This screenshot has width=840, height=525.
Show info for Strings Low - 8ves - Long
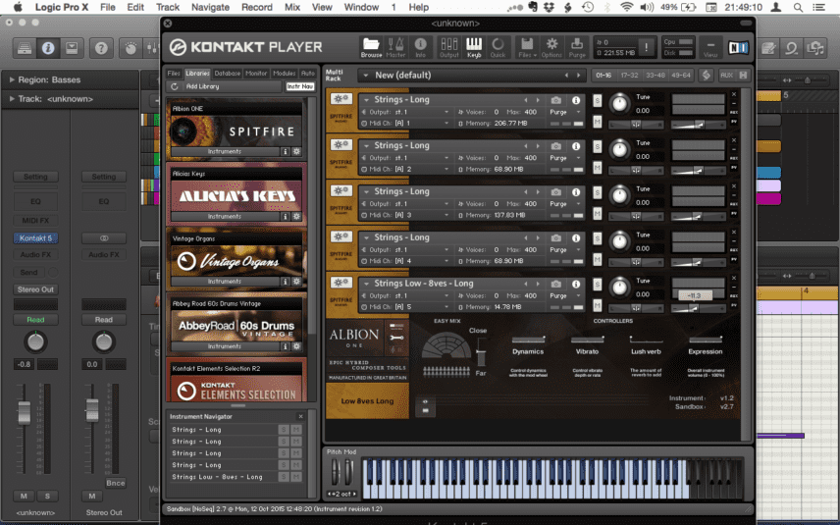[576, 284]
